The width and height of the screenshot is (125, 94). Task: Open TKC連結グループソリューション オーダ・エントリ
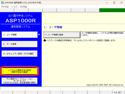coord(20,81)
